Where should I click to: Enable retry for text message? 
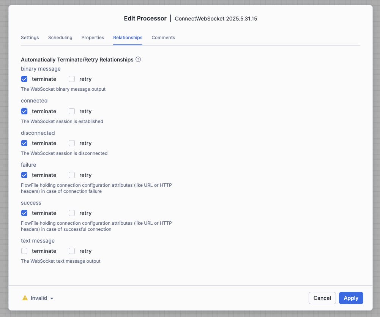(x=72, y=251)
